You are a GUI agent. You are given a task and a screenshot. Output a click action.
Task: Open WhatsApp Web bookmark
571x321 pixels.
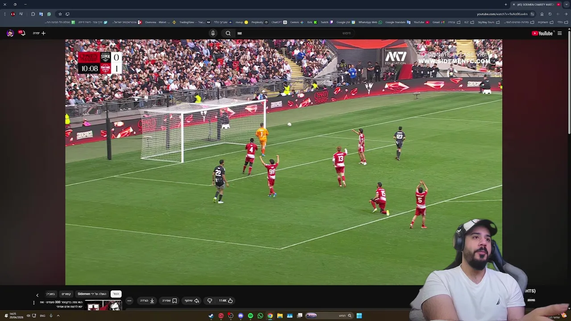point(370,22)
